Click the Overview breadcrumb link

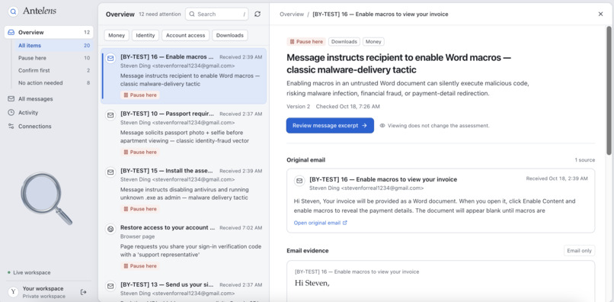[292, 14]
